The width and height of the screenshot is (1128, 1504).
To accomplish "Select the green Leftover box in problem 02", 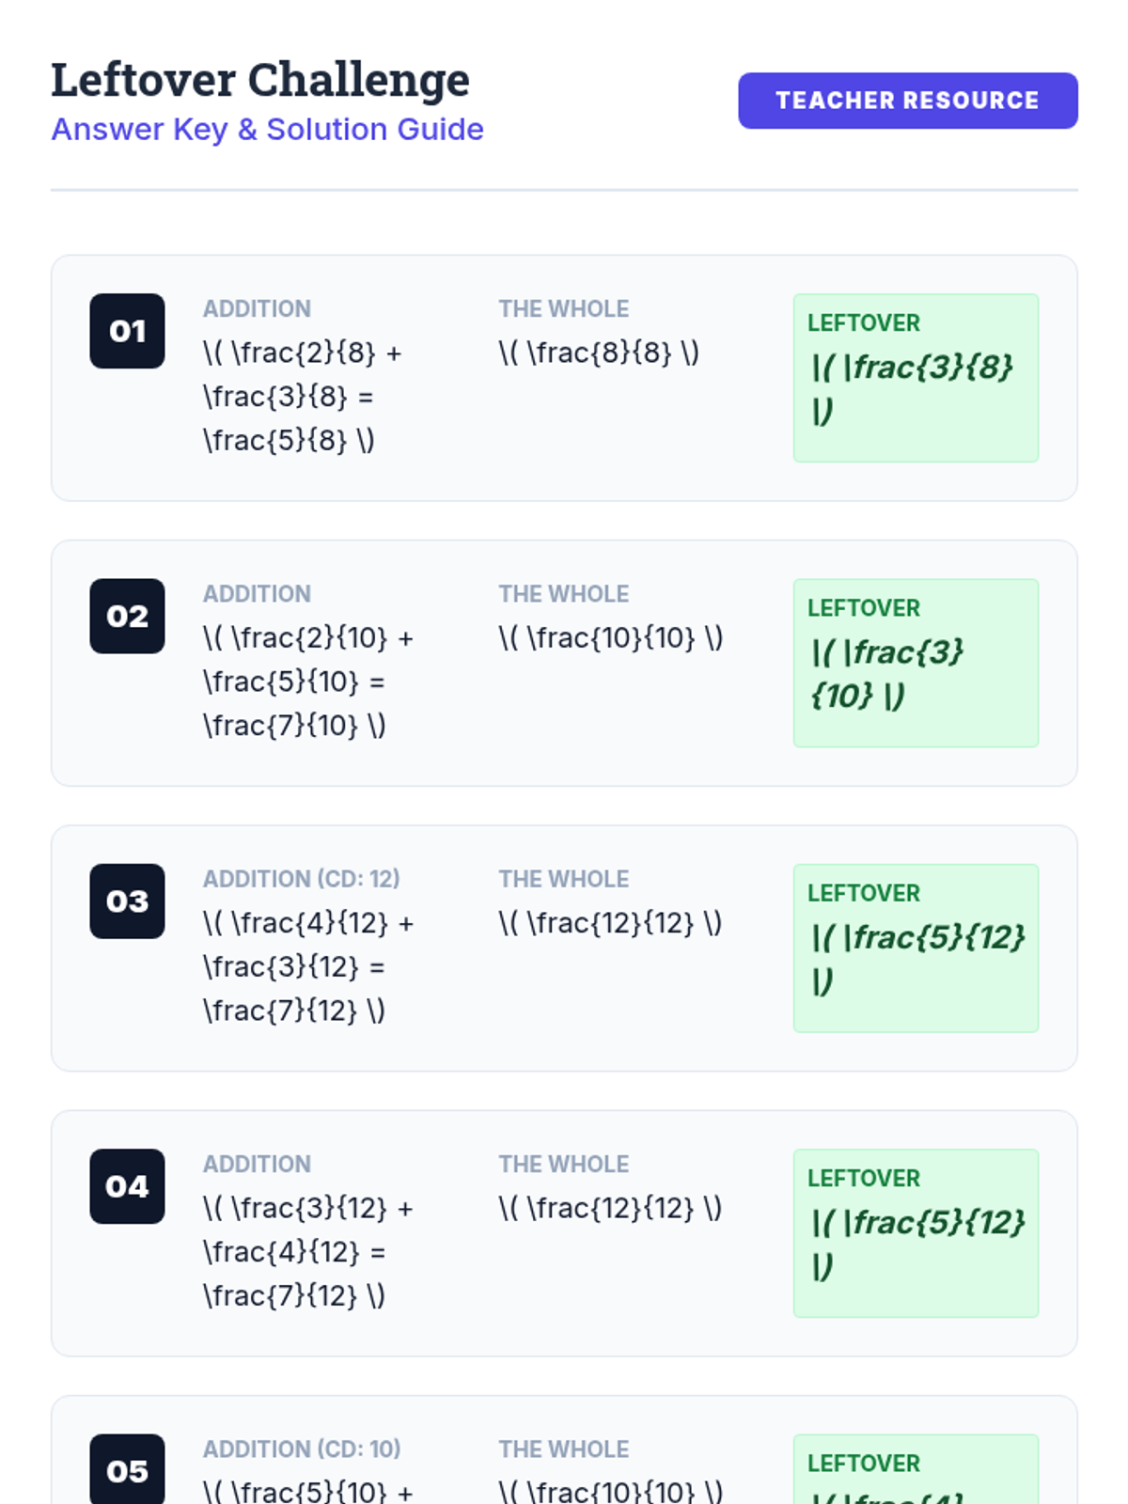I will pyautogui.click(x=916, y=663).
